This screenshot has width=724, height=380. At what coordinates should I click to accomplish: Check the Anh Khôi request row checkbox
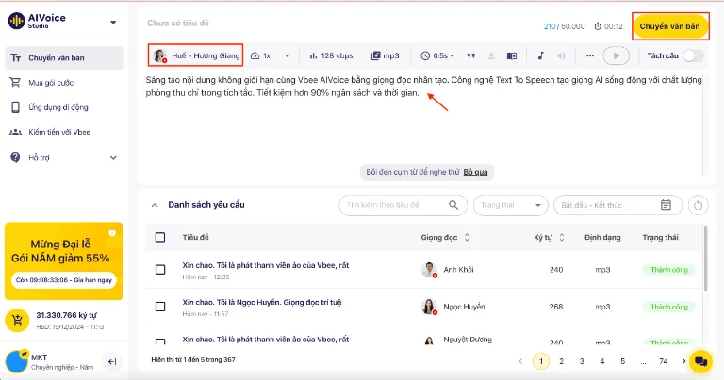coord(160,270)
